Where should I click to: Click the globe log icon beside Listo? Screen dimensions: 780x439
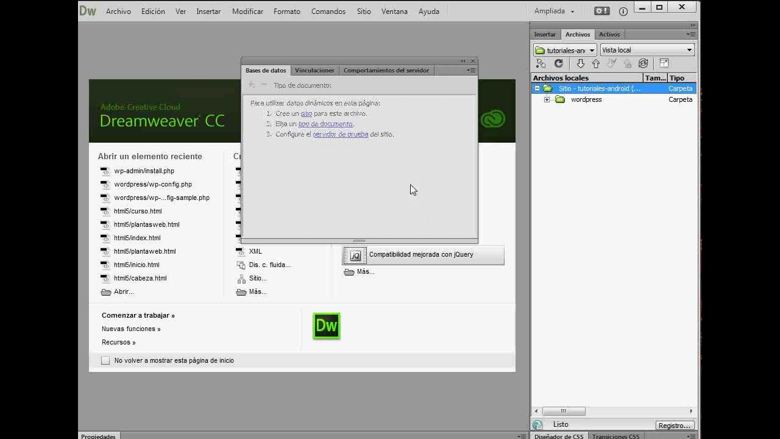(537, 425)
